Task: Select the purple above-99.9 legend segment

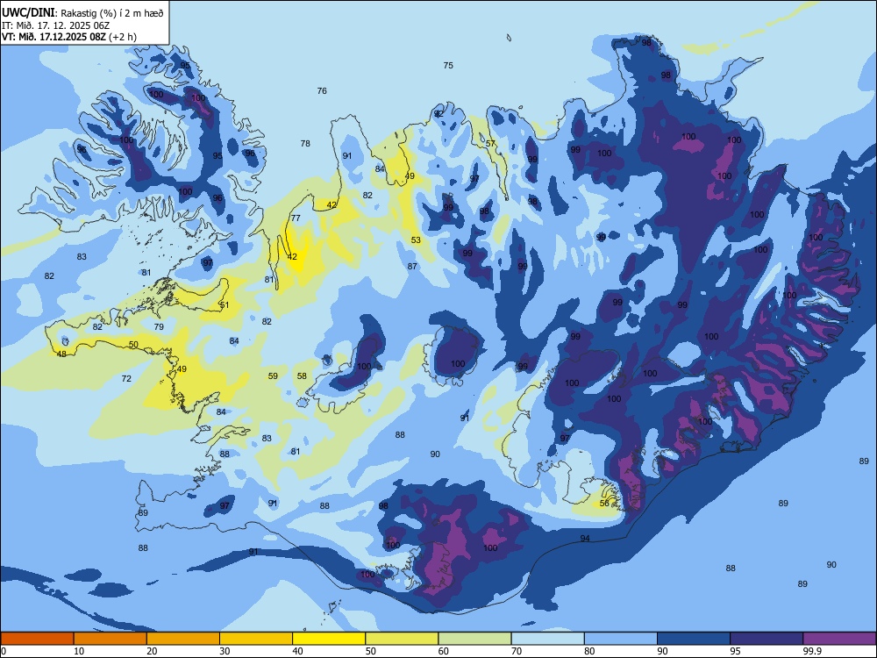Action: coord(839,639)
